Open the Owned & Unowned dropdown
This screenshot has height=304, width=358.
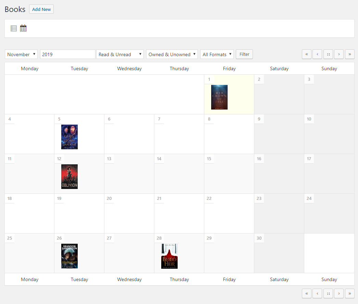[172, 54]
